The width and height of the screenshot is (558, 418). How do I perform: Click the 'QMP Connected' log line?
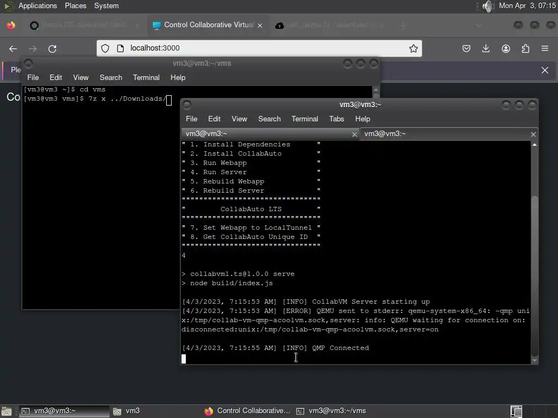tap(340, 348)
